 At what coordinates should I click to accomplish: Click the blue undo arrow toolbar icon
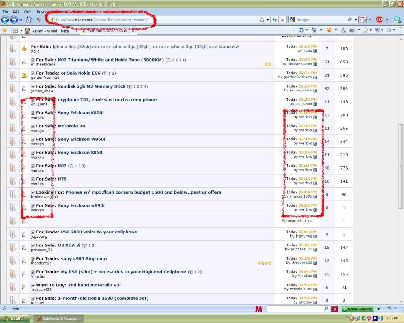tap(301, 30)
